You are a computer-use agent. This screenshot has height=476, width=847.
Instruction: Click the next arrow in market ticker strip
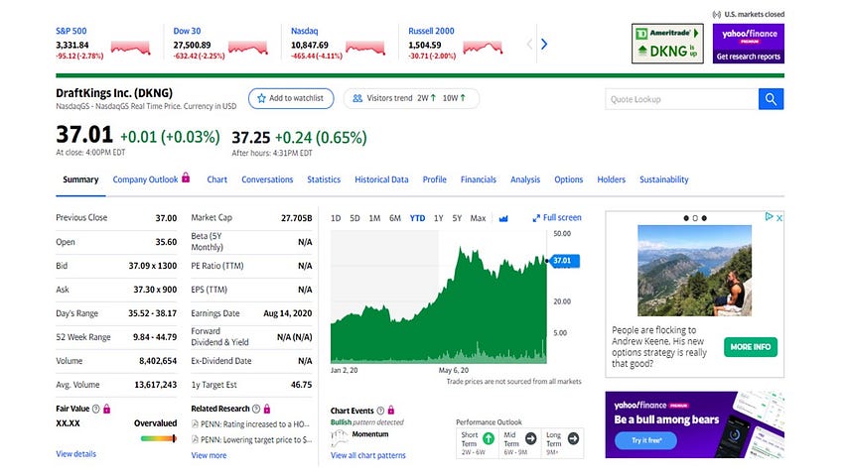pyautogui.click(x=544, y=45)
